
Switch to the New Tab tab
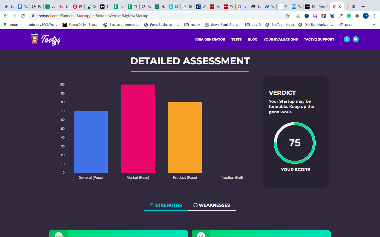323,7
